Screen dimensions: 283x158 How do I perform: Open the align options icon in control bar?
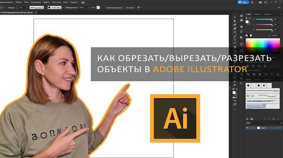138,8
